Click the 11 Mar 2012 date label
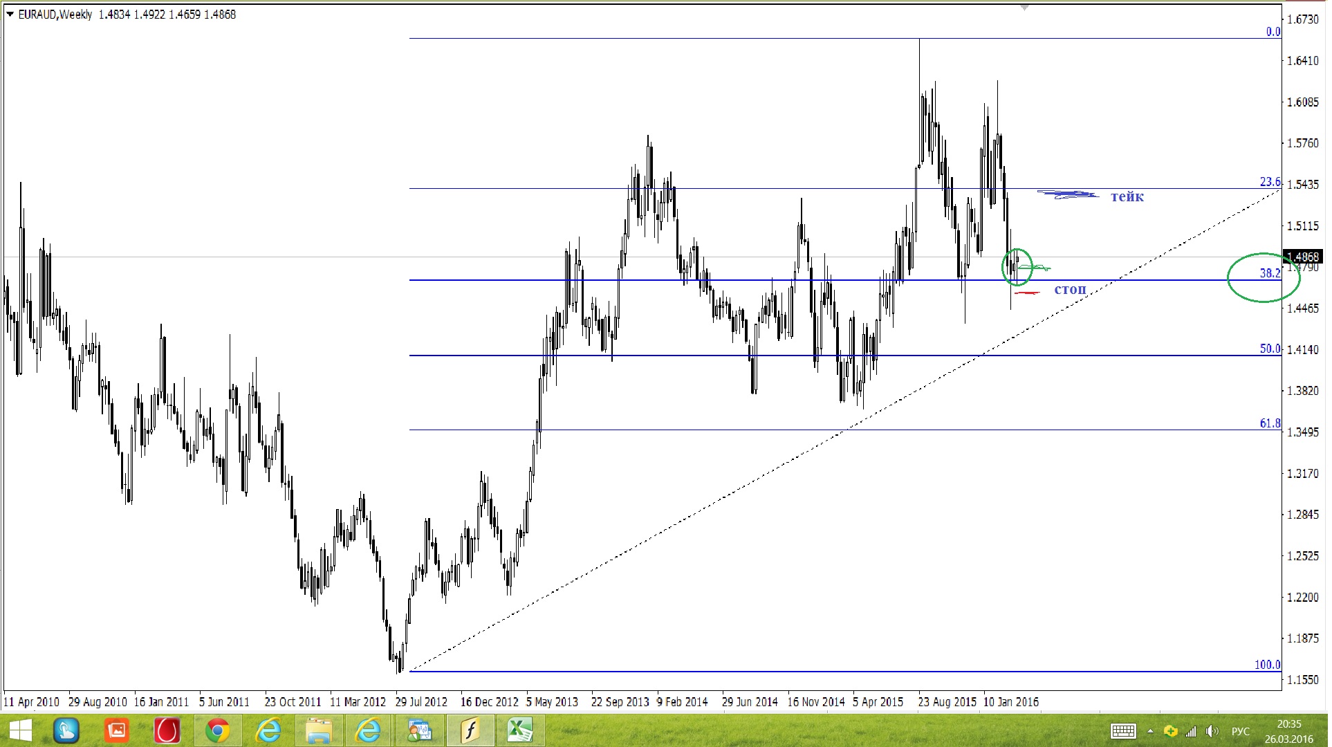Image resolution: width=1332 pixels, height=747 pixels. [x=358, y=702]
